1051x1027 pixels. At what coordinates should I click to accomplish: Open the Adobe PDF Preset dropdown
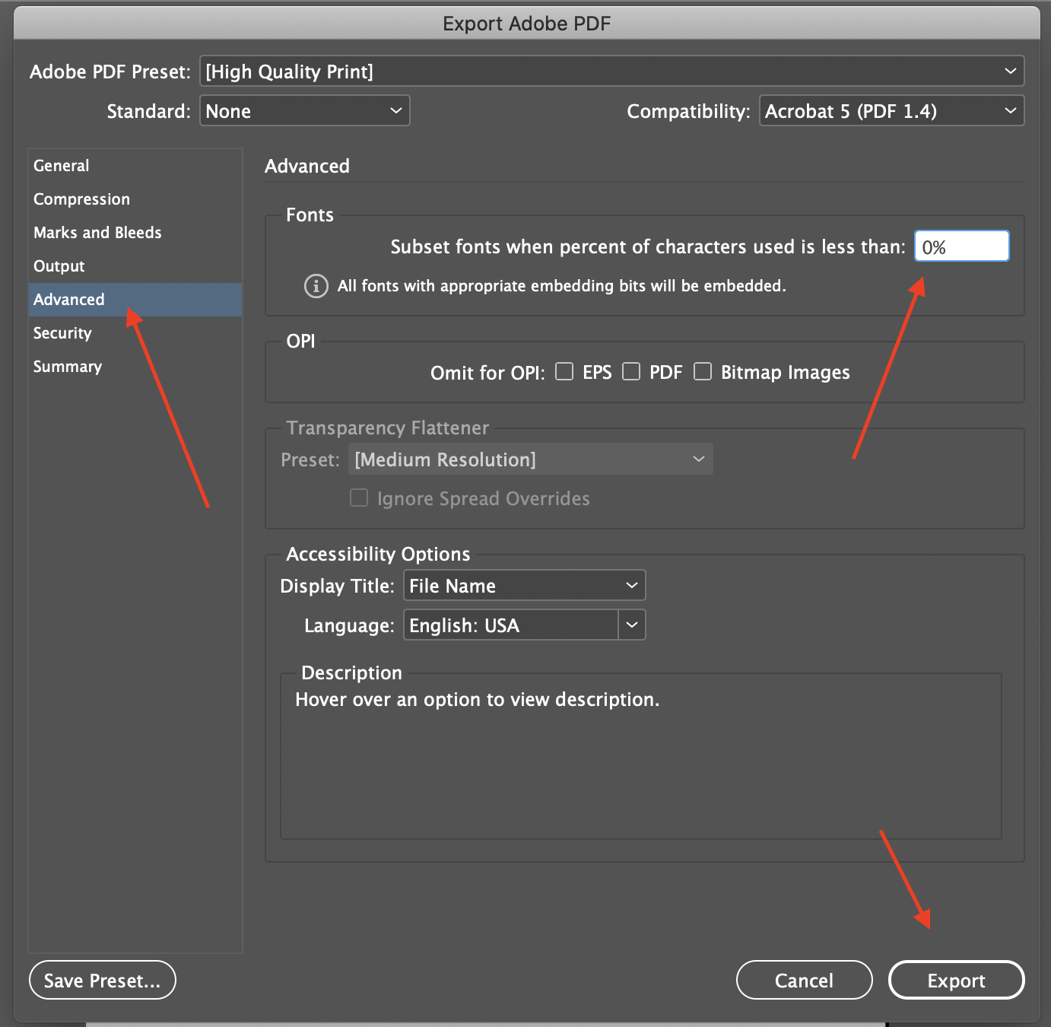point(611,71)
